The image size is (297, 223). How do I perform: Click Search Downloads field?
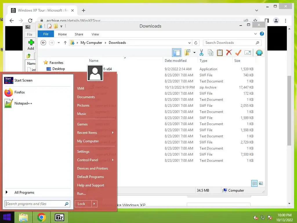pyautogui.click(x=232, y=43)
